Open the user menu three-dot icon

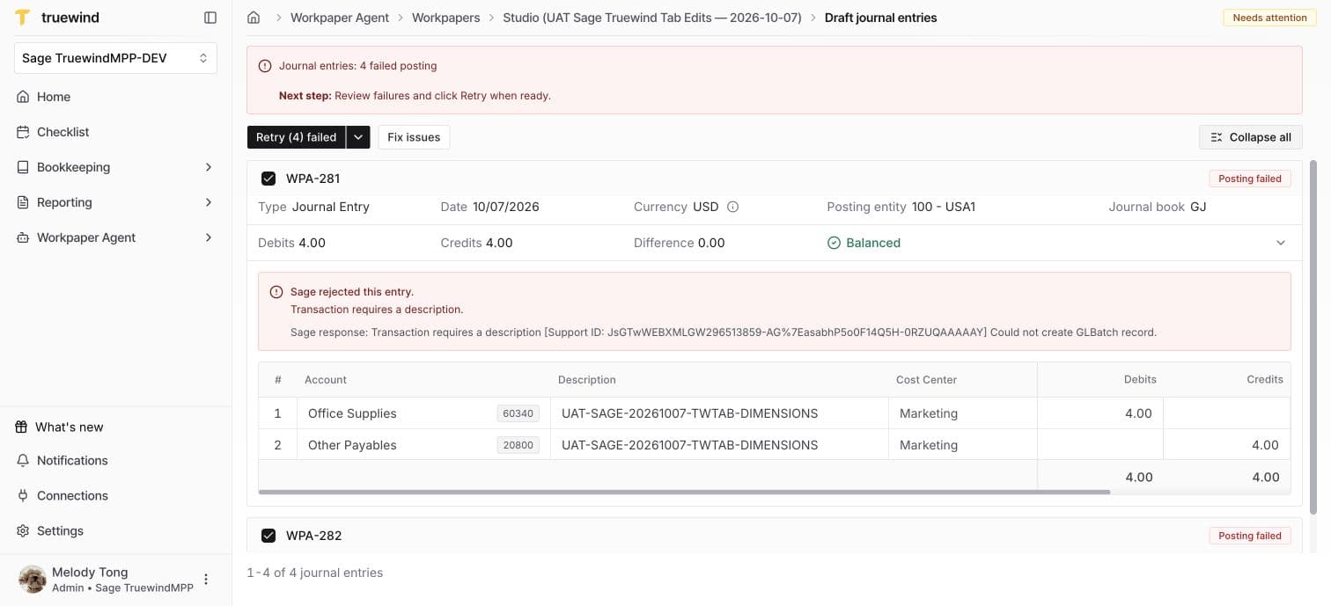[x=206, y=580]
